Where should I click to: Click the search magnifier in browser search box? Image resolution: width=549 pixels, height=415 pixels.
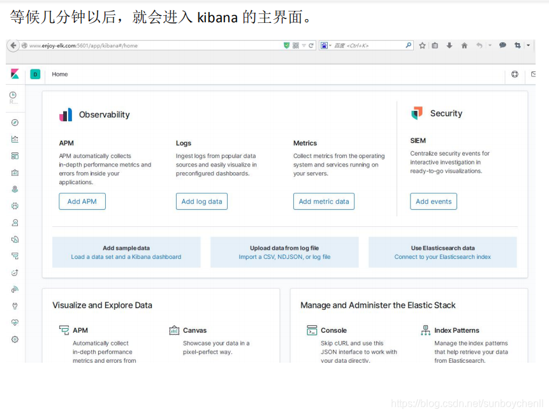click(x=408, y=45)
